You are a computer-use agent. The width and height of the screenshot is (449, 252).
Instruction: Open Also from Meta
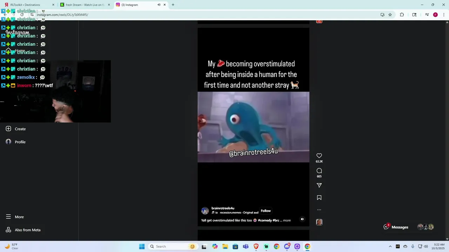click(28, 230)
